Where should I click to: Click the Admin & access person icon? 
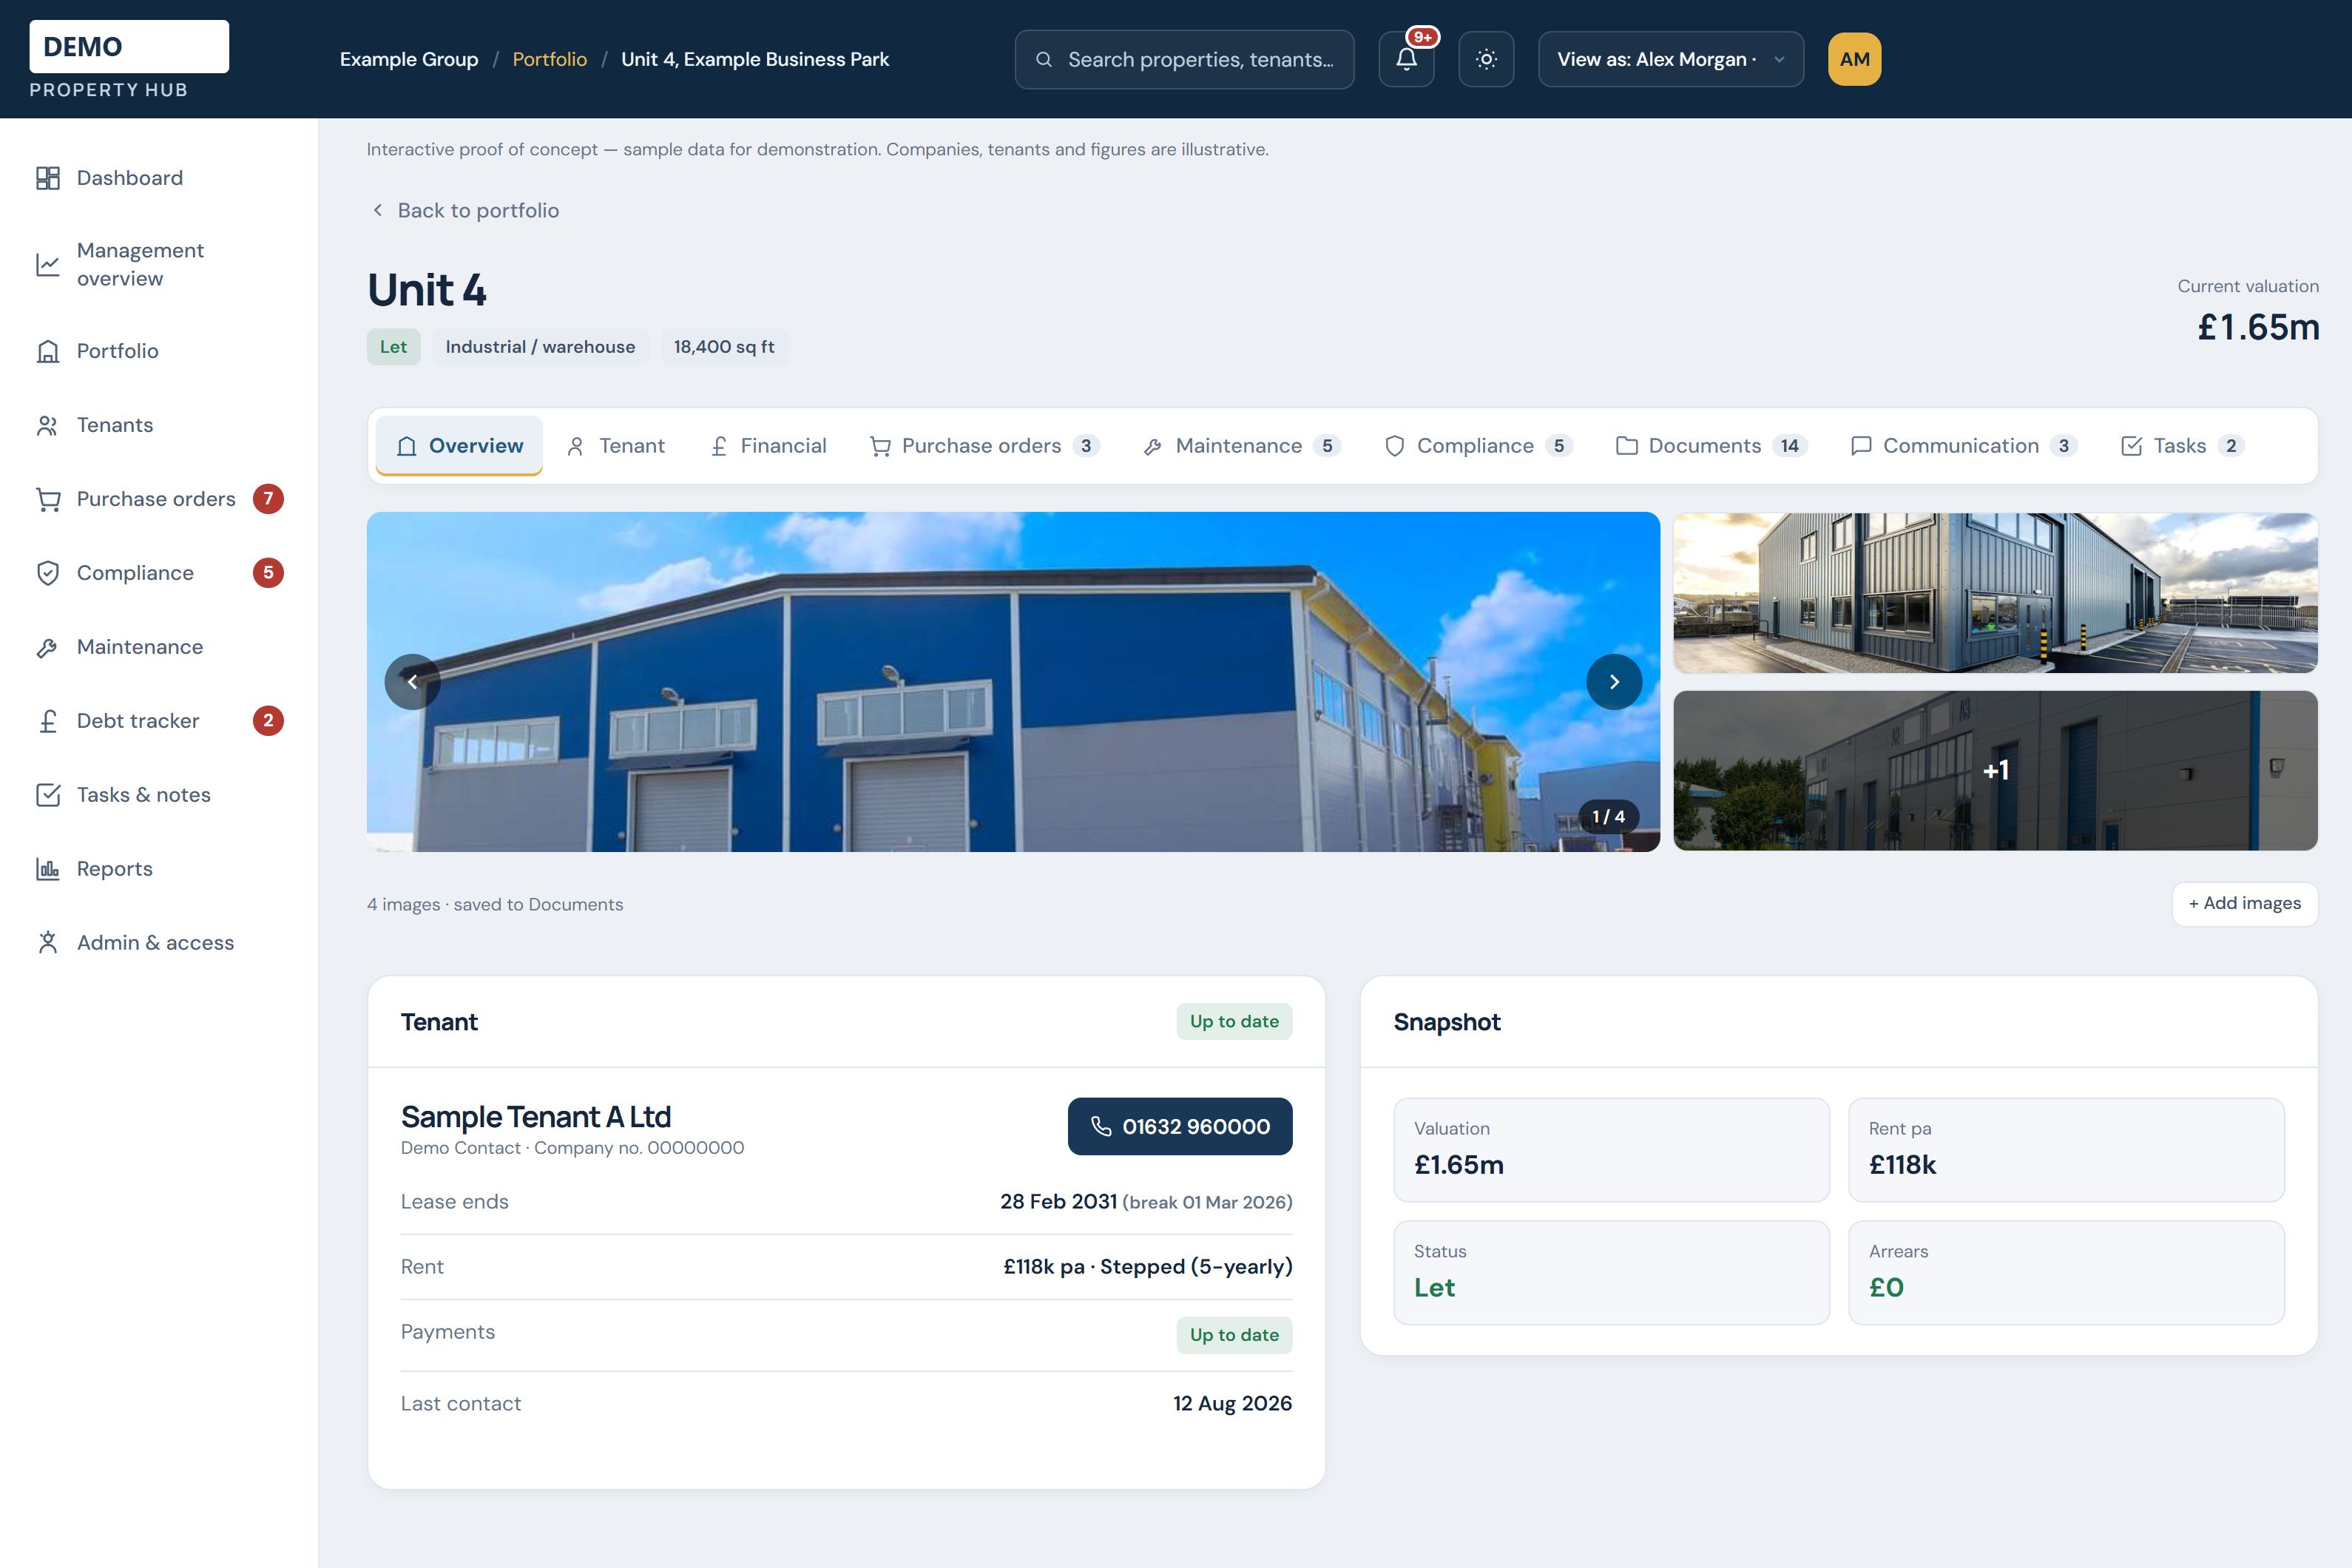[48, 943]
